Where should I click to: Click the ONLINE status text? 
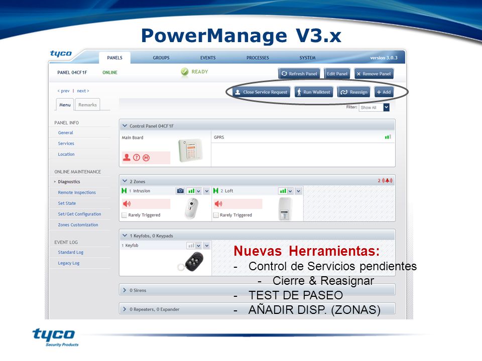[110, 72]
